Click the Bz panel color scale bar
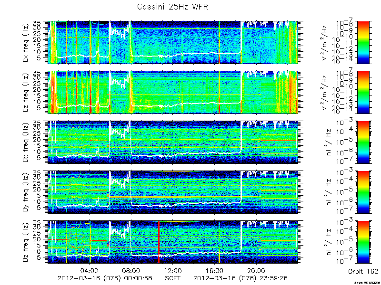The width and height of the screenshot is (381, 285). [x=363, y=242]
